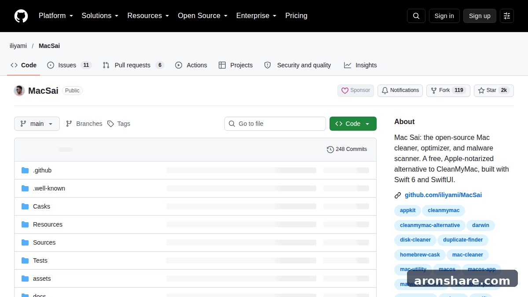Star the MacSai repository
Viewport: 528px width, 297px height.
click(494, 90)
